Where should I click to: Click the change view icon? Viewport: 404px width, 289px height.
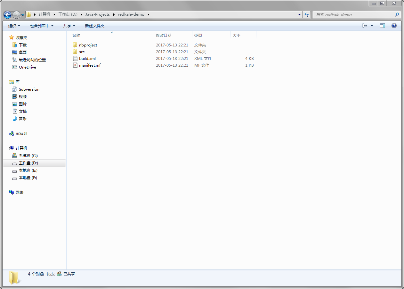coord(365,26)
